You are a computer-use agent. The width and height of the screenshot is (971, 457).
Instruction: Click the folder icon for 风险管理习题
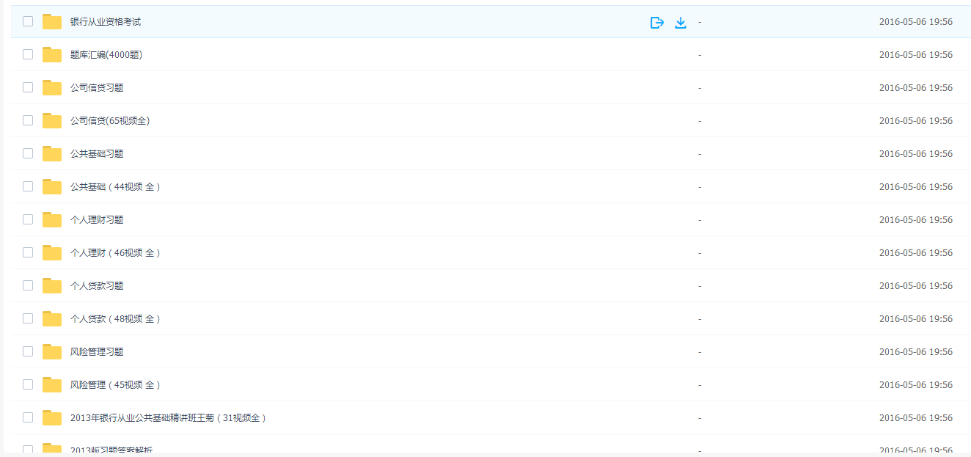click(x=52, y=351)
